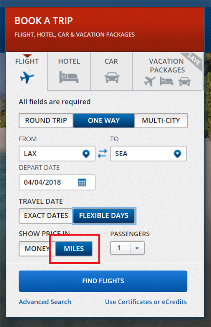Click the airplane icon in Vacation Packages
Image resolution: width=211 pixels, height=327 pixels.
tap(150, 81)
